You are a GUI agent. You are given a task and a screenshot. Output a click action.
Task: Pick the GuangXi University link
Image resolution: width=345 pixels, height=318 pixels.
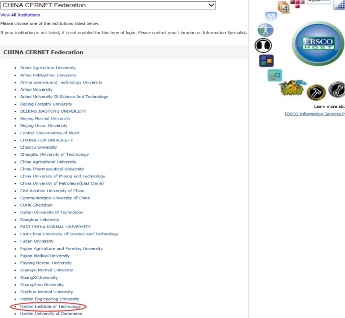(x=39, y=278)
